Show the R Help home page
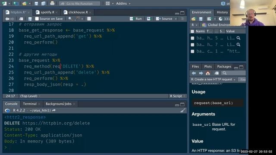Screen dimensions: 276x155 (x=208, y=73)
